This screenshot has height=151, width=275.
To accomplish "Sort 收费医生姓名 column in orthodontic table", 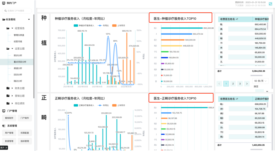I will [237, 99].
